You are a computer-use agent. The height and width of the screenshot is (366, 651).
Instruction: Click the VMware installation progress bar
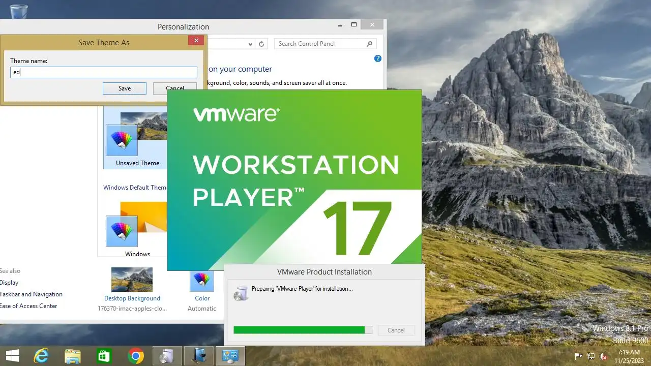[x=303, y=330]
